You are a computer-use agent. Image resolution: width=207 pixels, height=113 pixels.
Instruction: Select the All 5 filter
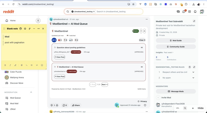54,40
